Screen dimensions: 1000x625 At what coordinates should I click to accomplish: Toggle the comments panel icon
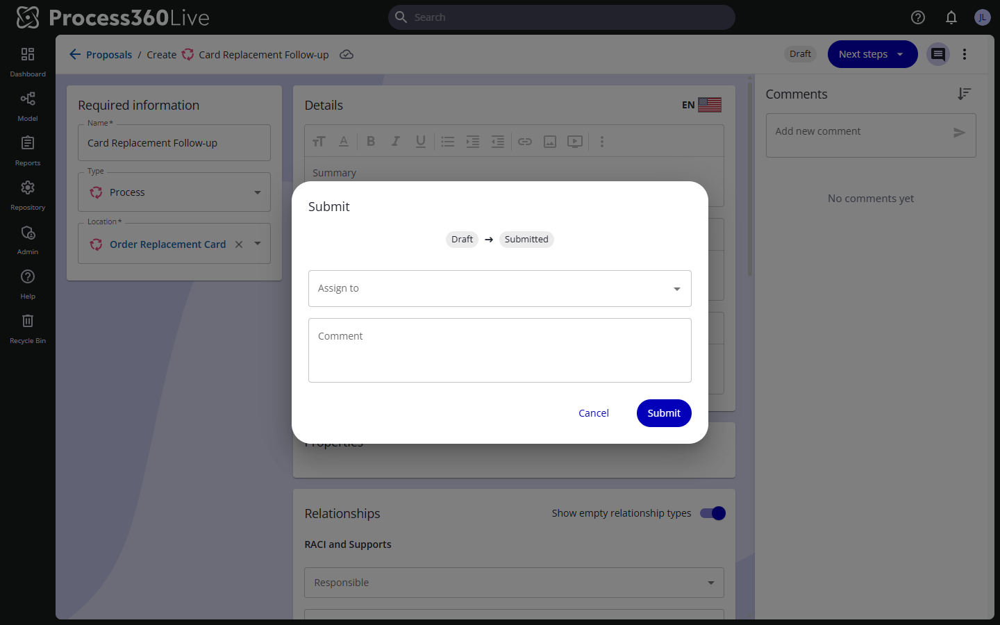coord(938,54)
